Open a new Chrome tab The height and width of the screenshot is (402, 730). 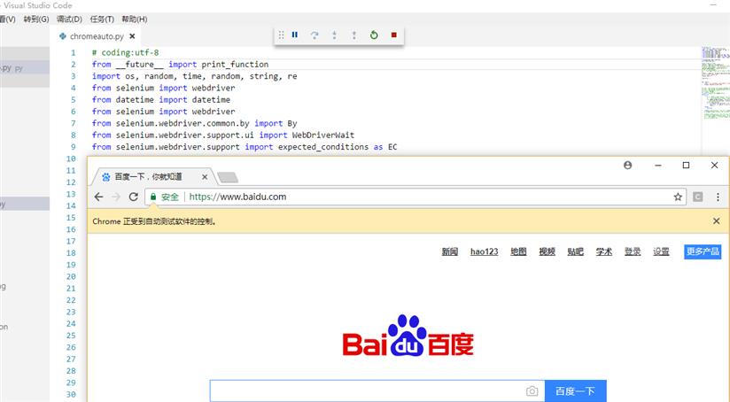228,177
